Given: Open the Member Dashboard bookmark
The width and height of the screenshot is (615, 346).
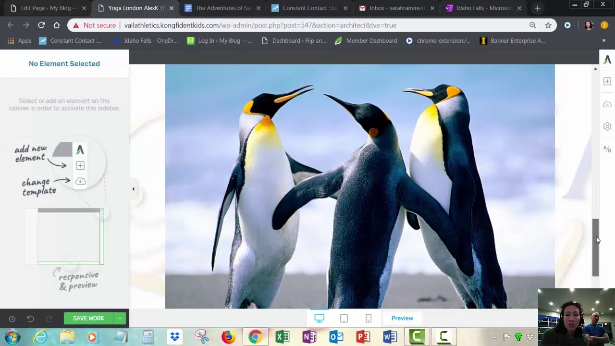Looking at the screenshot, I should tap(366, 41).
